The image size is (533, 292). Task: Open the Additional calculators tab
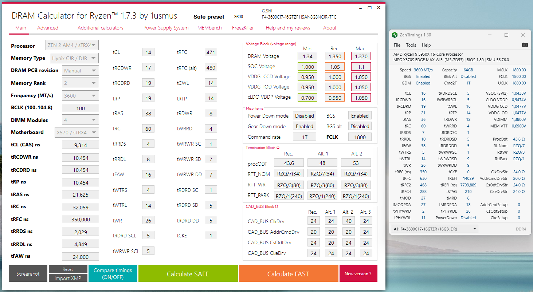(x=101, y=28)
